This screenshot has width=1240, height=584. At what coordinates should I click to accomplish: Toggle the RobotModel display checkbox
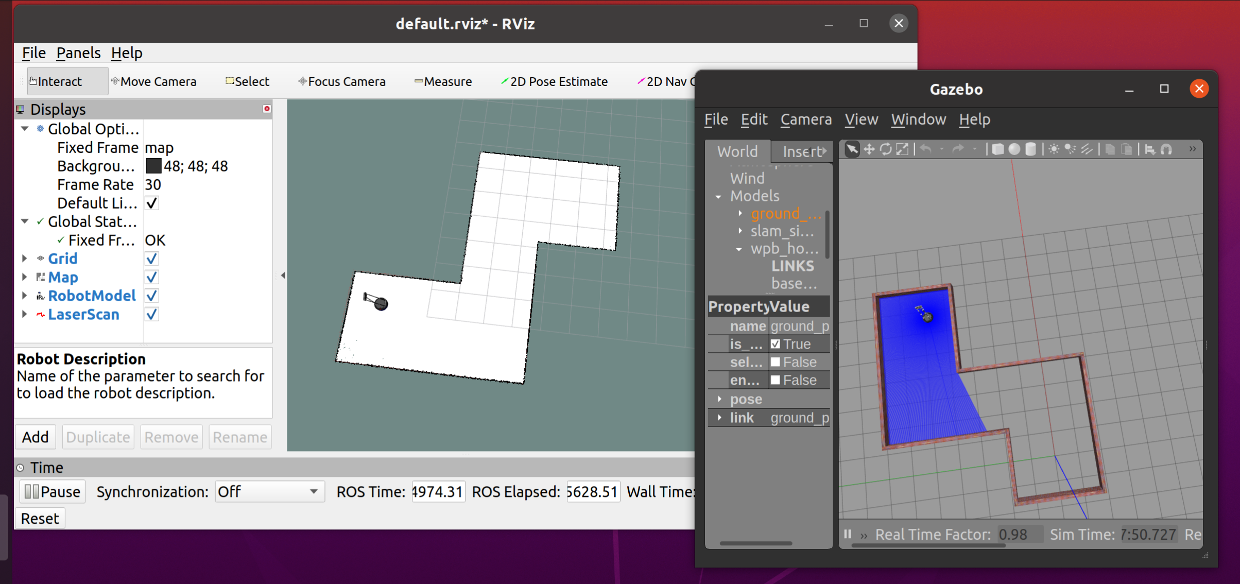[x=151, y=296]
